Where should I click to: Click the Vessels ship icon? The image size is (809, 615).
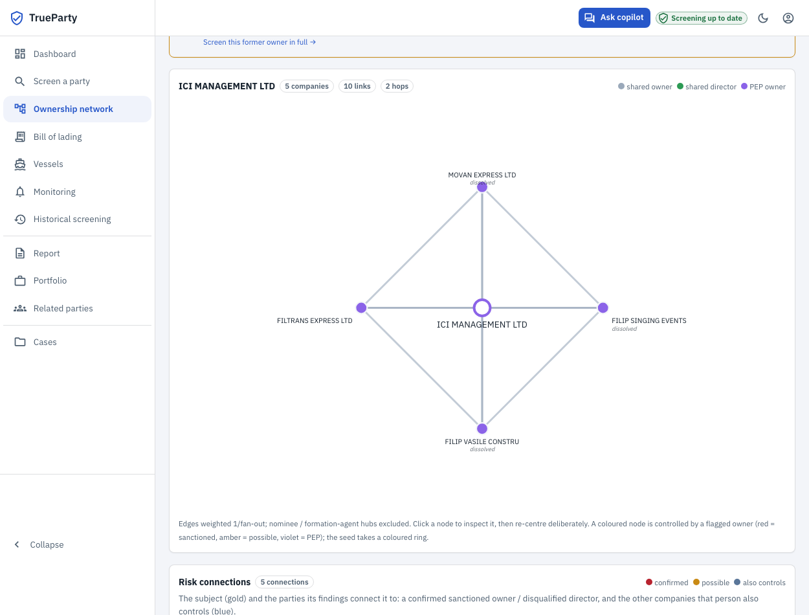pyautogui.click(x=20, y=164)
